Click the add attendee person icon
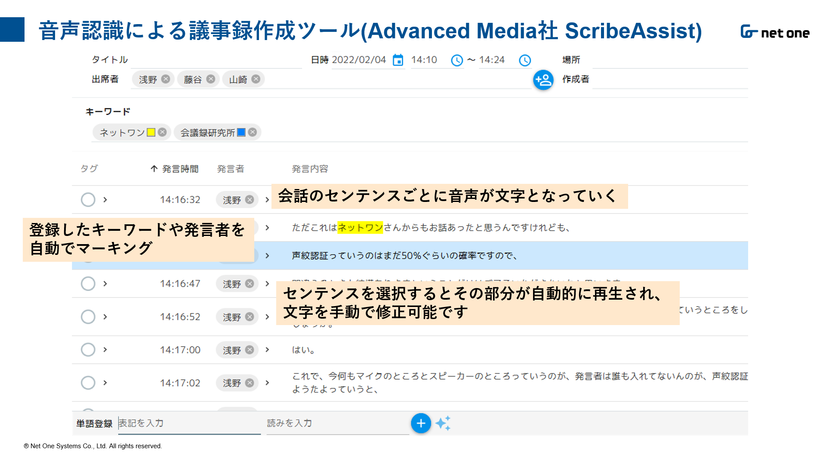The height and width of the screenshot is (465, 826). pyautogui.click(x=543, y=80)
